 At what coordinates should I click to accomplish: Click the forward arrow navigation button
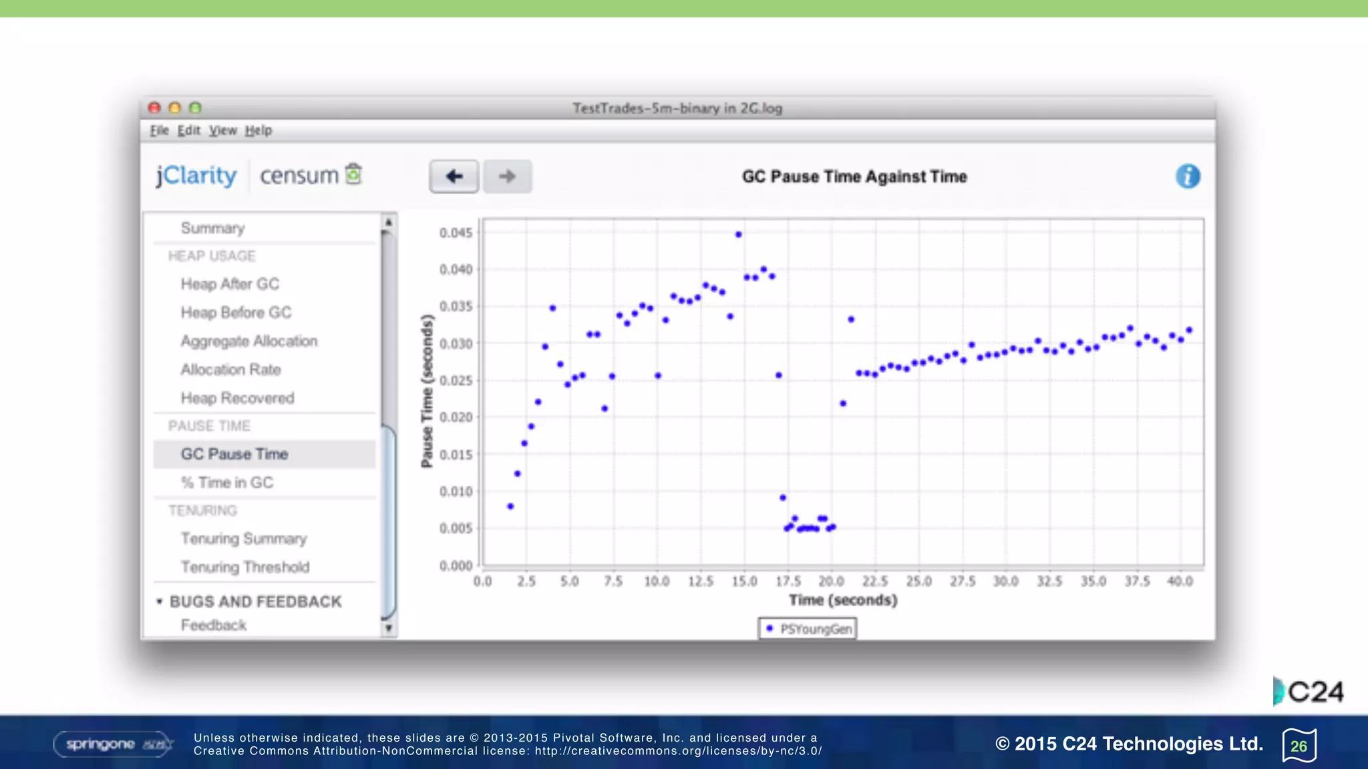(508, 176)
